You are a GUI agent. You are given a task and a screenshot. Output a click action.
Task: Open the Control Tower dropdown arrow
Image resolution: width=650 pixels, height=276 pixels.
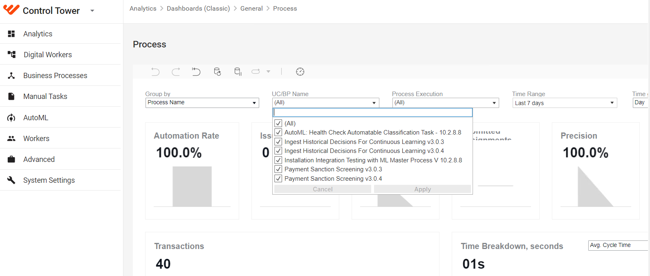[x=92, y=11]
